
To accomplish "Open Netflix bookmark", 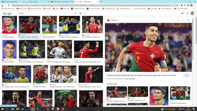I will point(56,9).
